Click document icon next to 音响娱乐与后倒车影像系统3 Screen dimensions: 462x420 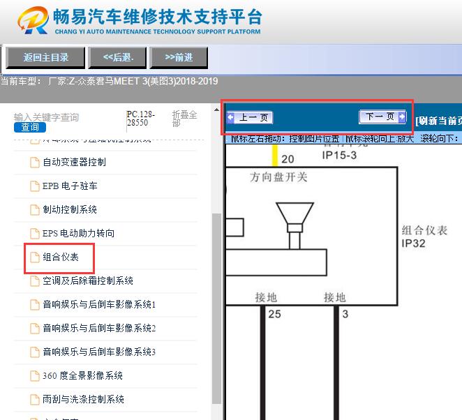click(35, 352)
